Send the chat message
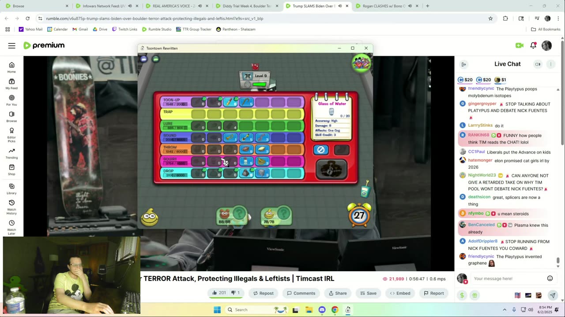This screenshot has height=317, width=565. [x=552, y=295]
